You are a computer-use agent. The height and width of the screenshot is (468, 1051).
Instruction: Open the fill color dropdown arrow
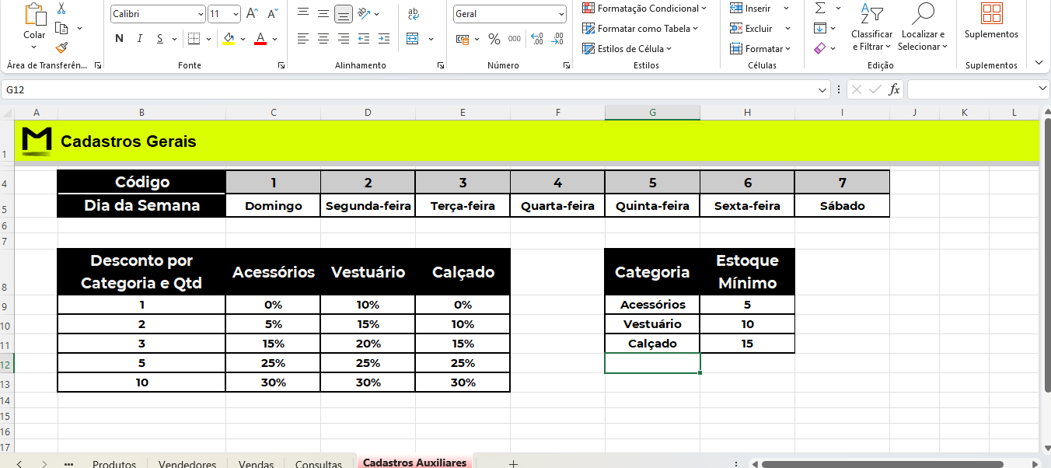(243, 38)
